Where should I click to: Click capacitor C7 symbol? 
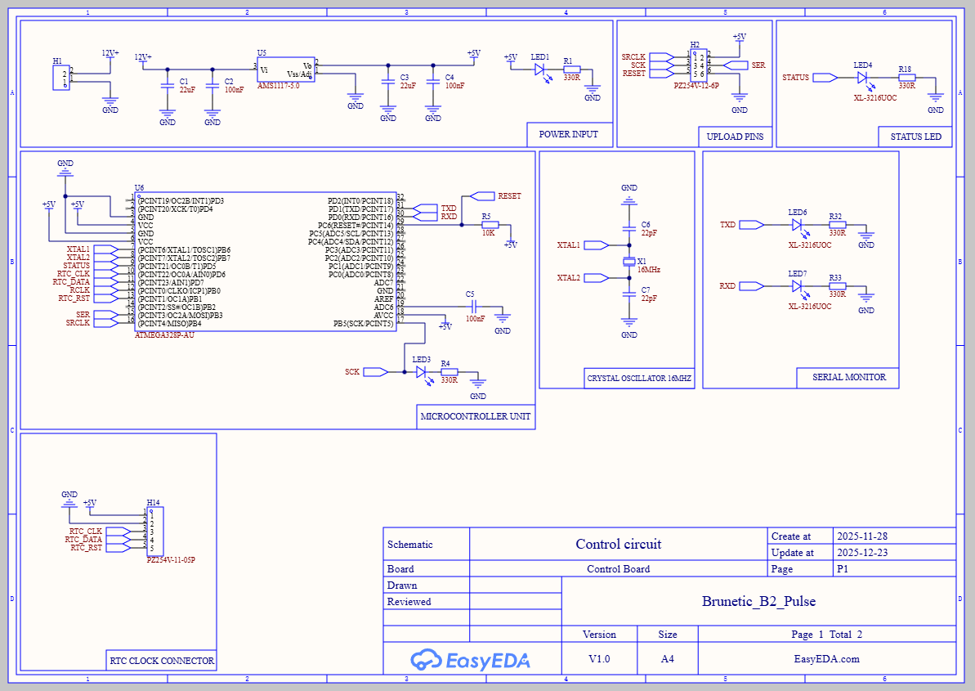(629, 294)
